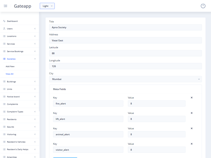
Task: Click the Service Bookings list icon
Action: (4, 51)
